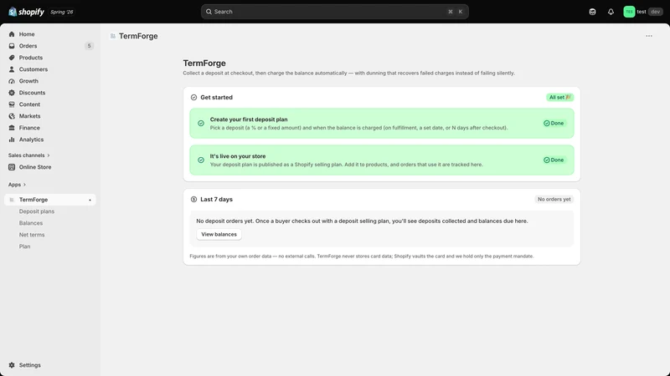Screen dimensions: 670x376
Task: Open Customers page label
Action: (x=33, y=69)
